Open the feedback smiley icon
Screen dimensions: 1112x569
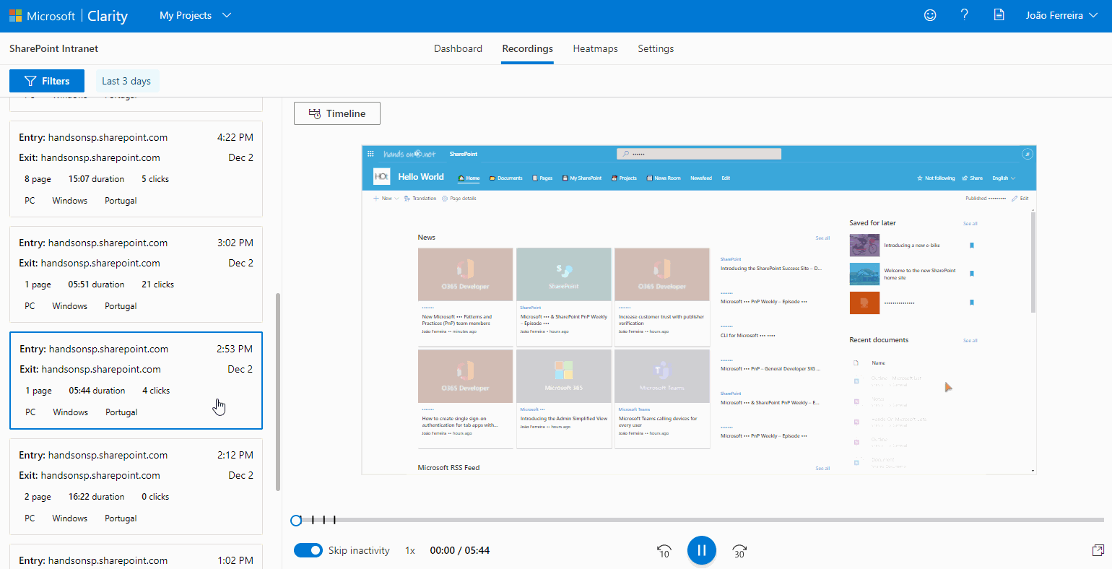(x=930, y=15)
